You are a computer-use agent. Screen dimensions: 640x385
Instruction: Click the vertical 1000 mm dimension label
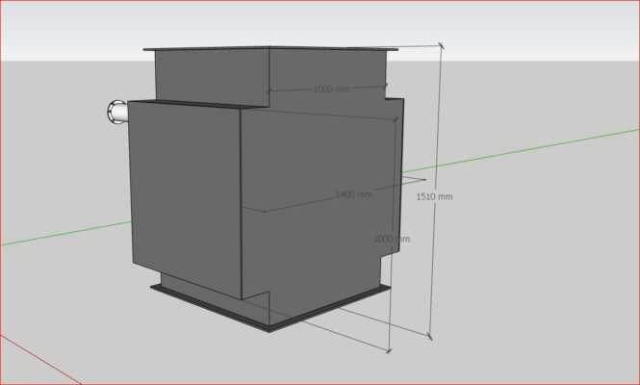392,239
